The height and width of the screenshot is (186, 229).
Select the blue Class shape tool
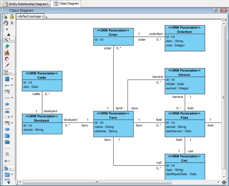coord(7,79)
